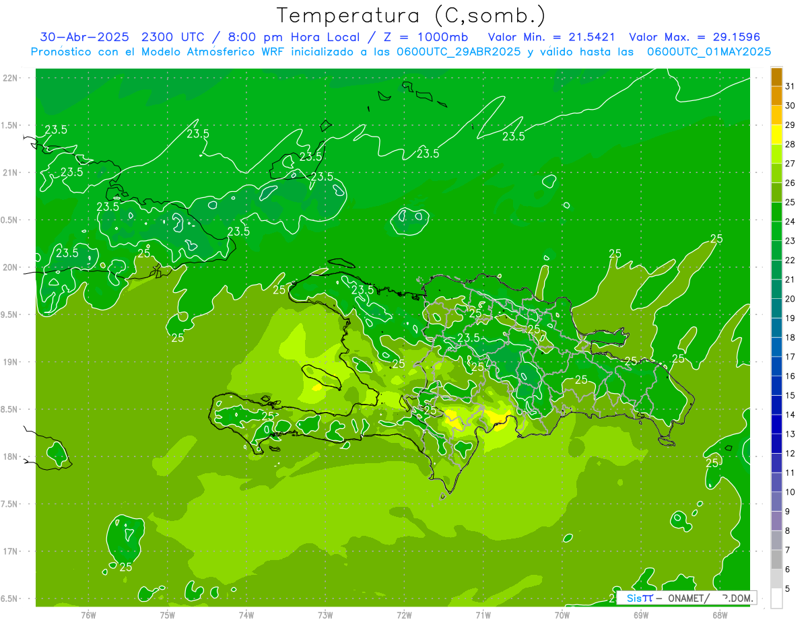Screen dimensions: 808x624
Task: Click the 19N latitude axis label
Action: 10,362
